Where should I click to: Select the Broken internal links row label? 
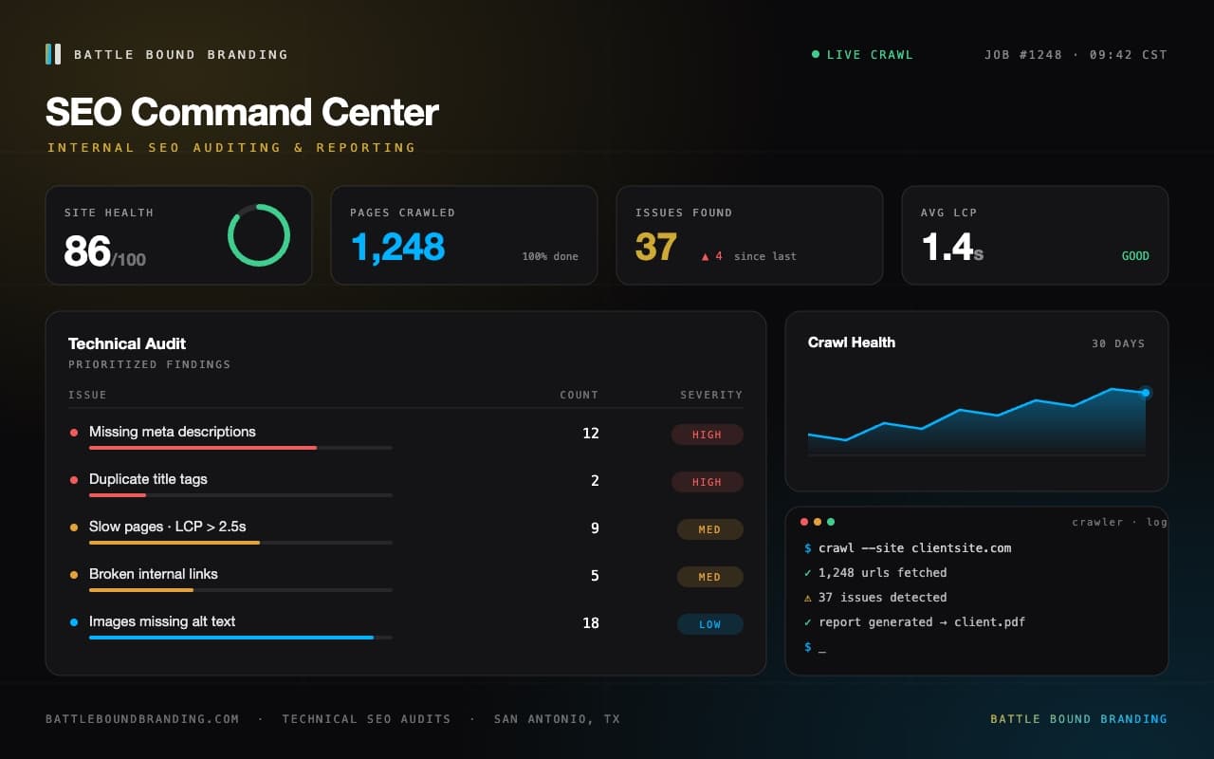point(154,574)
